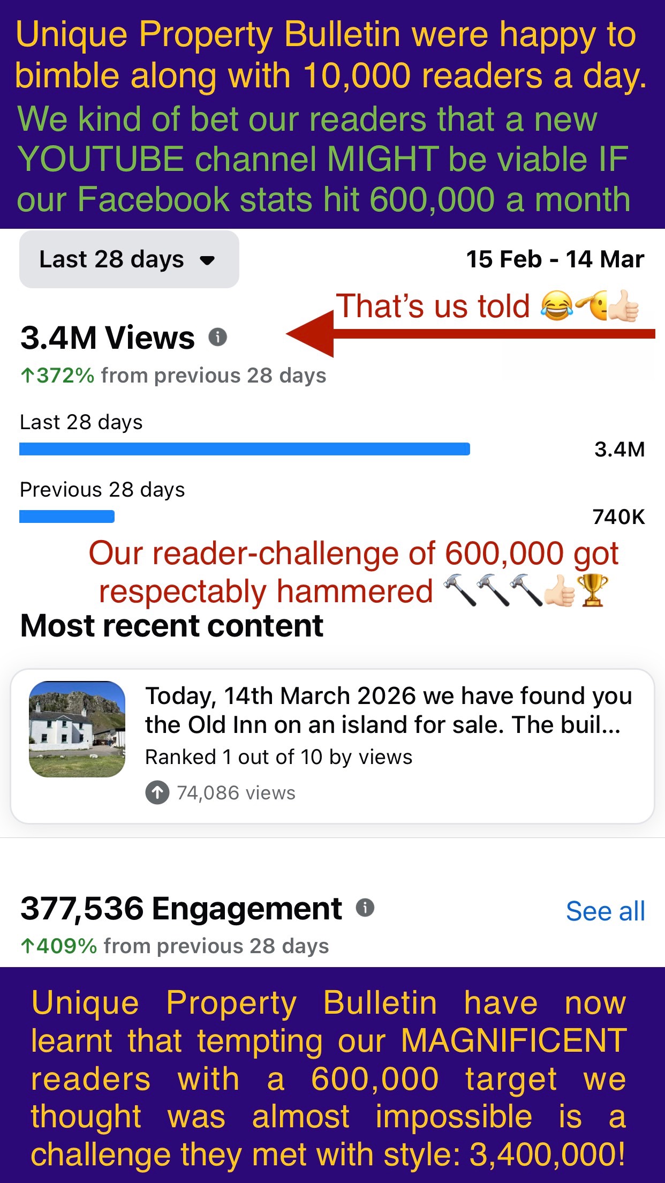Open the post titled Today, 14th March 2026
Viewport: 665px width, 1183px height.
[x=388, y=710]
